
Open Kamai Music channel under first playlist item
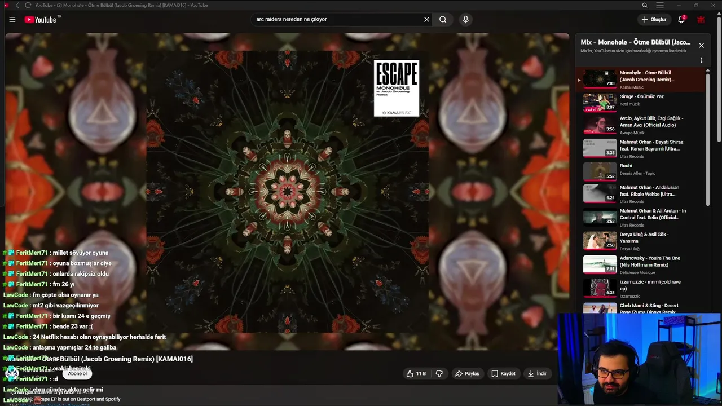631,87
